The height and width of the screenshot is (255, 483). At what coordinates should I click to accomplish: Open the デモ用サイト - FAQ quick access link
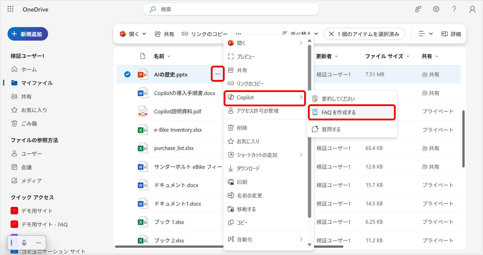[44, 224]
